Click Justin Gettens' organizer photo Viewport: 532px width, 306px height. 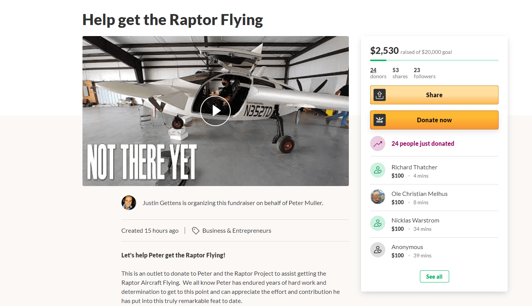pos(129,203)
